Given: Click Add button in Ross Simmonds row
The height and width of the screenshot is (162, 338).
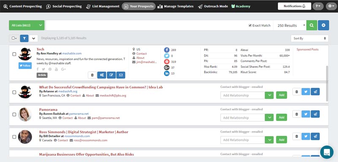Looking at the screenshot, I should click(281, 140).
